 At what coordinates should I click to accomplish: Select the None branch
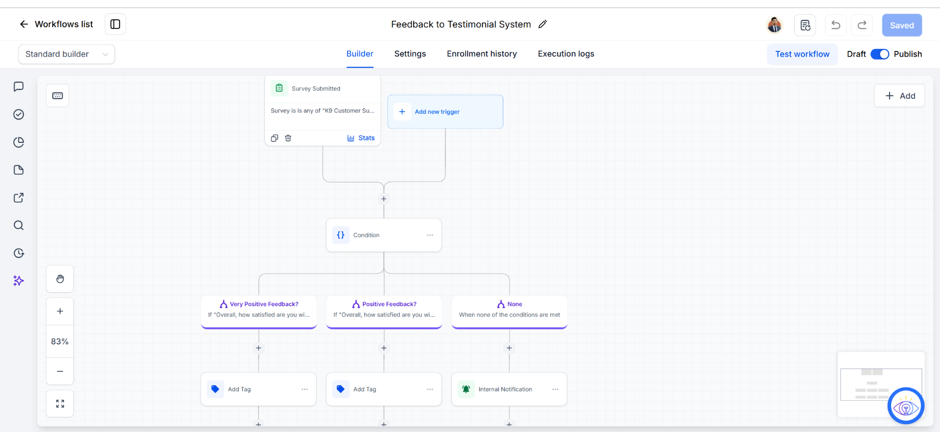click(509, 312)
